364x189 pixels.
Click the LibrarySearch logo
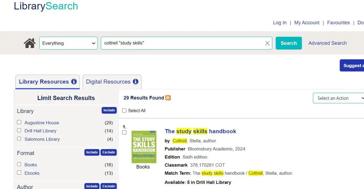[x=46, y=6]
